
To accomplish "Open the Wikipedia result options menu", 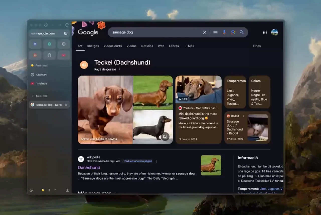I will pos(156,161).
